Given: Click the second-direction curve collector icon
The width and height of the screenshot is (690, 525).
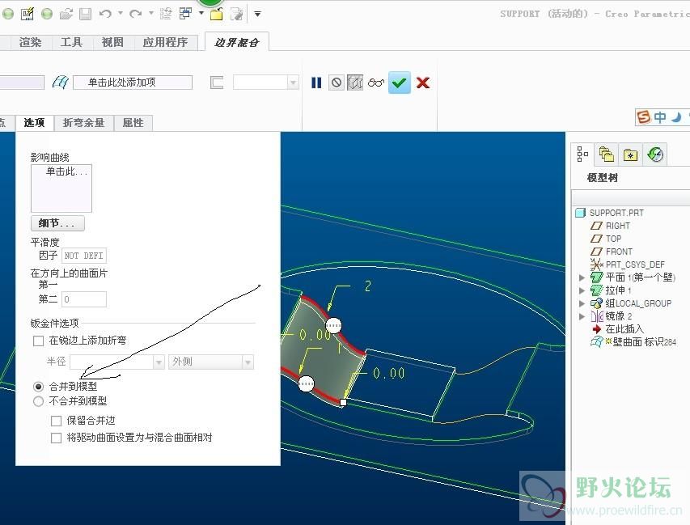Looking at the screenshot, I should point(61,83).
